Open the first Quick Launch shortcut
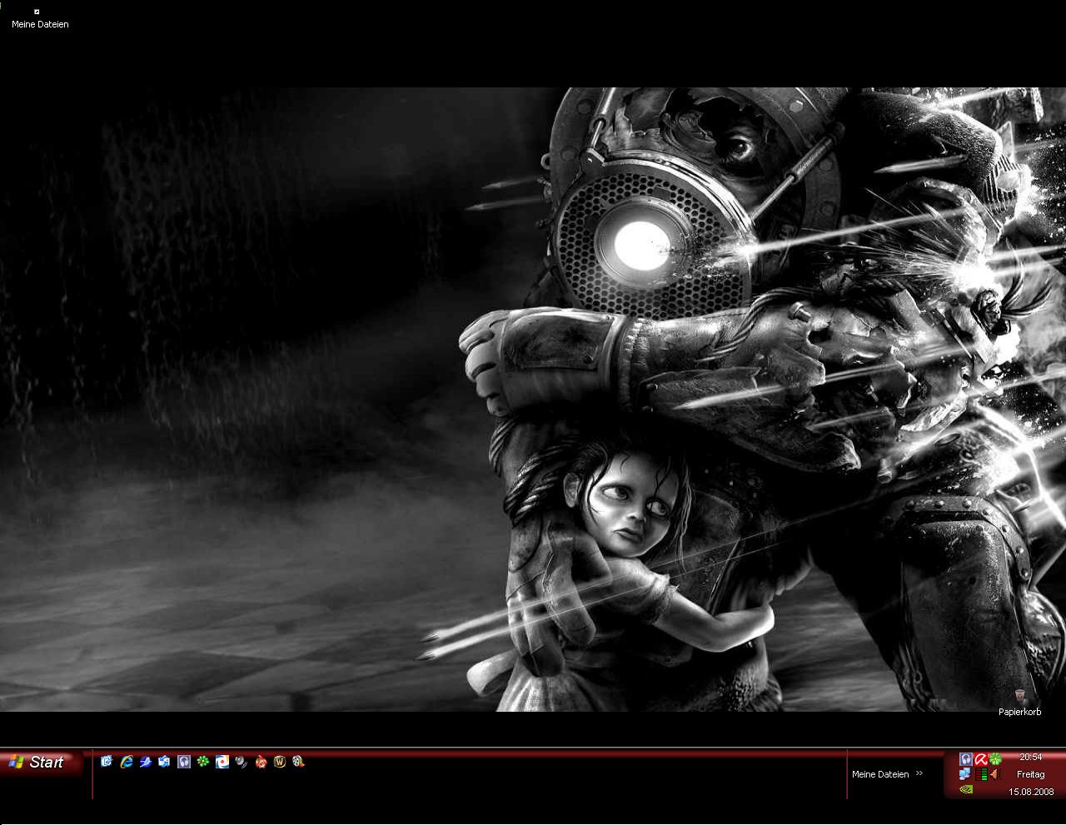The image size is (1066, 825). pos(107,761)
